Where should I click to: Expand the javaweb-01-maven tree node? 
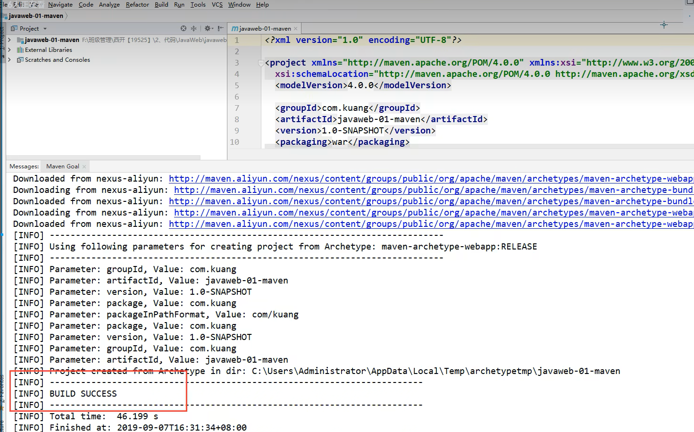(x=9, y=40)
